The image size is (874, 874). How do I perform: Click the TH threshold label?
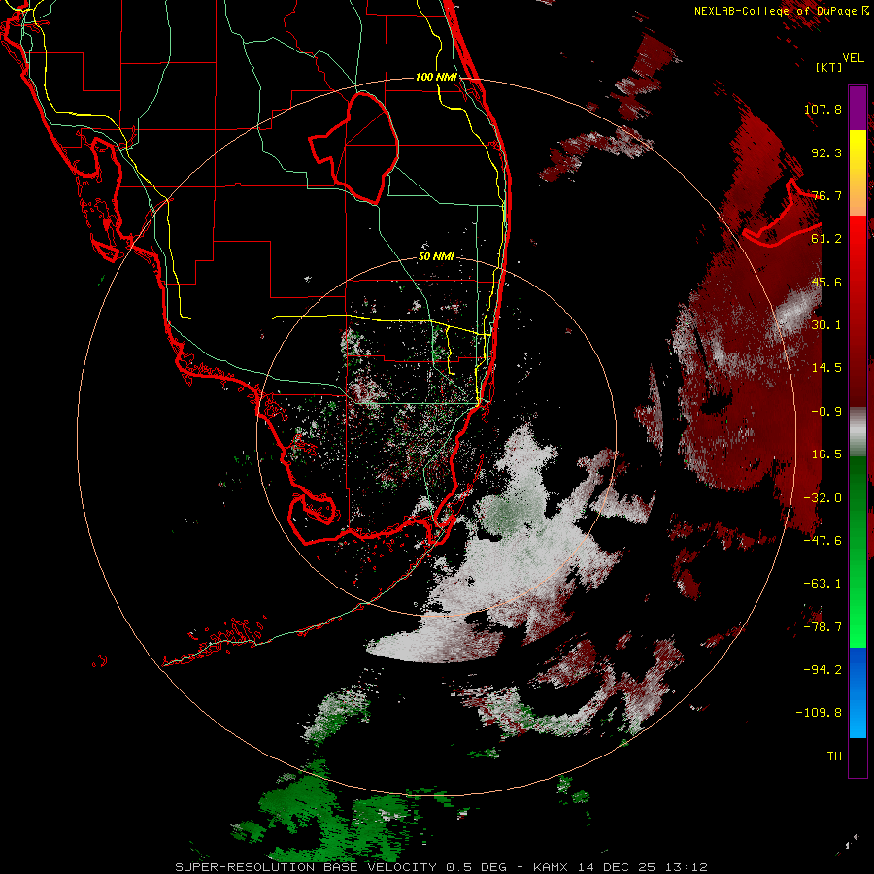[834, 756]
